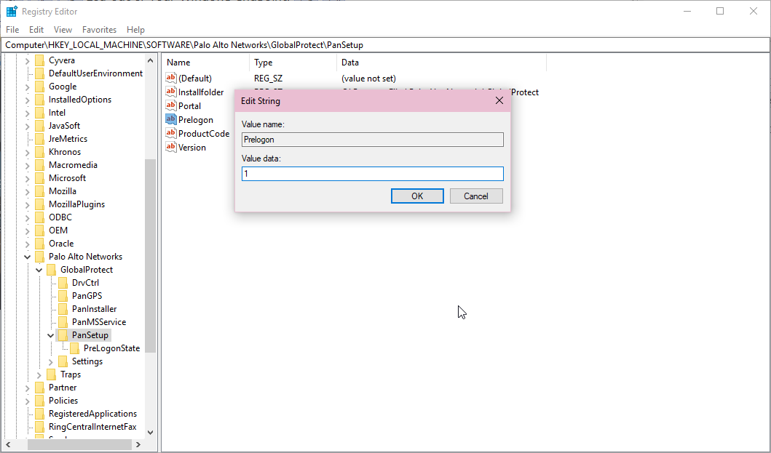Click the Policies folder icon

pyautogui.click(x=40, y=401)
